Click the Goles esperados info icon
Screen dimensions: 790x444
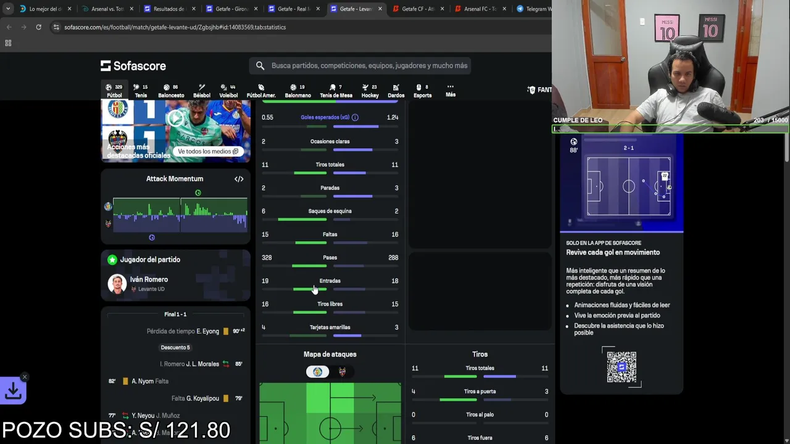355,117
